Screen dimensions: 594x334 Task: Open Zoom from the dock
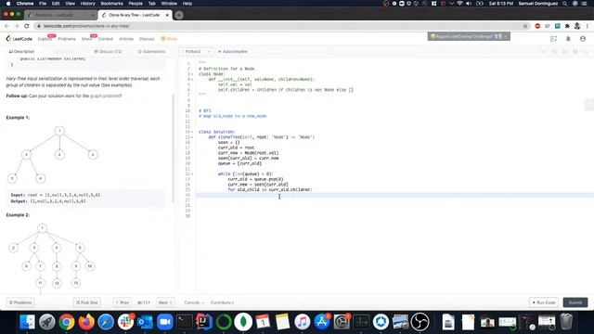165,322
